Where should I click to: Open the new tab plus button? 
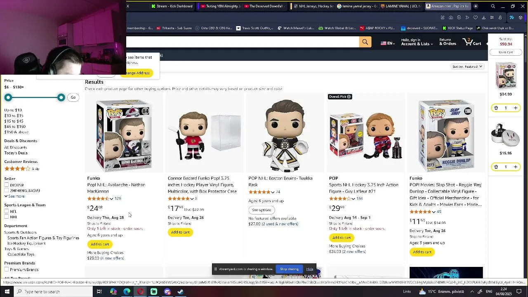476,6
